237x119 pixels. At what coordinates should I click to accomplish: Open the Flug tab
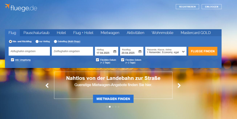coord(12,33)
